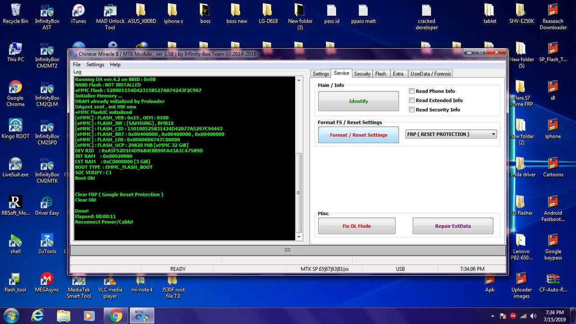Open Kingo ROOT desktop icon
The width and height of the screenshot is (576, 324).
15,129
